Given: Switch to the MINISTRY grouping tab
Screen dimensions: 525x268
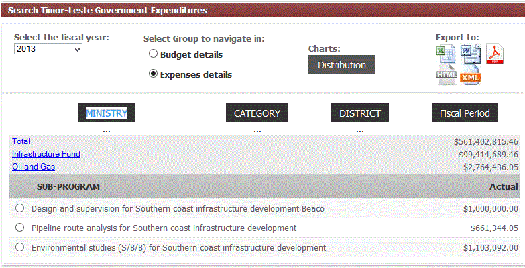Looking at the screenshot, I should [107, 113].
